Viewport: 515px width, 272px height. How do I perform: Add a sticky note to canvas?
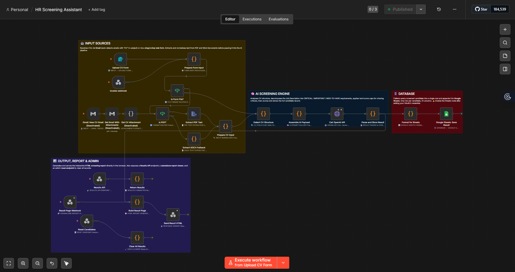coord(505,56)
